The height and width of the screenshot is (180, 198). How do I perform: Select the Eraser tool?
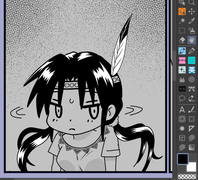(182, 40)
